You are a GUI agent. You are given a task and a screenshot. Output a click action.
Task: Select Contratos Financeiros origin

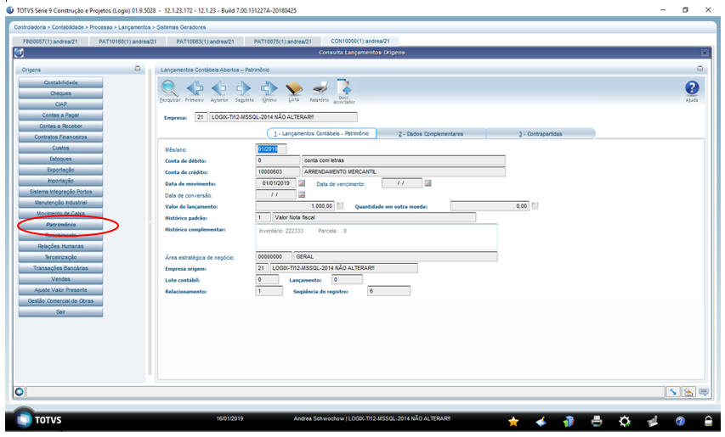pos(60,137)
